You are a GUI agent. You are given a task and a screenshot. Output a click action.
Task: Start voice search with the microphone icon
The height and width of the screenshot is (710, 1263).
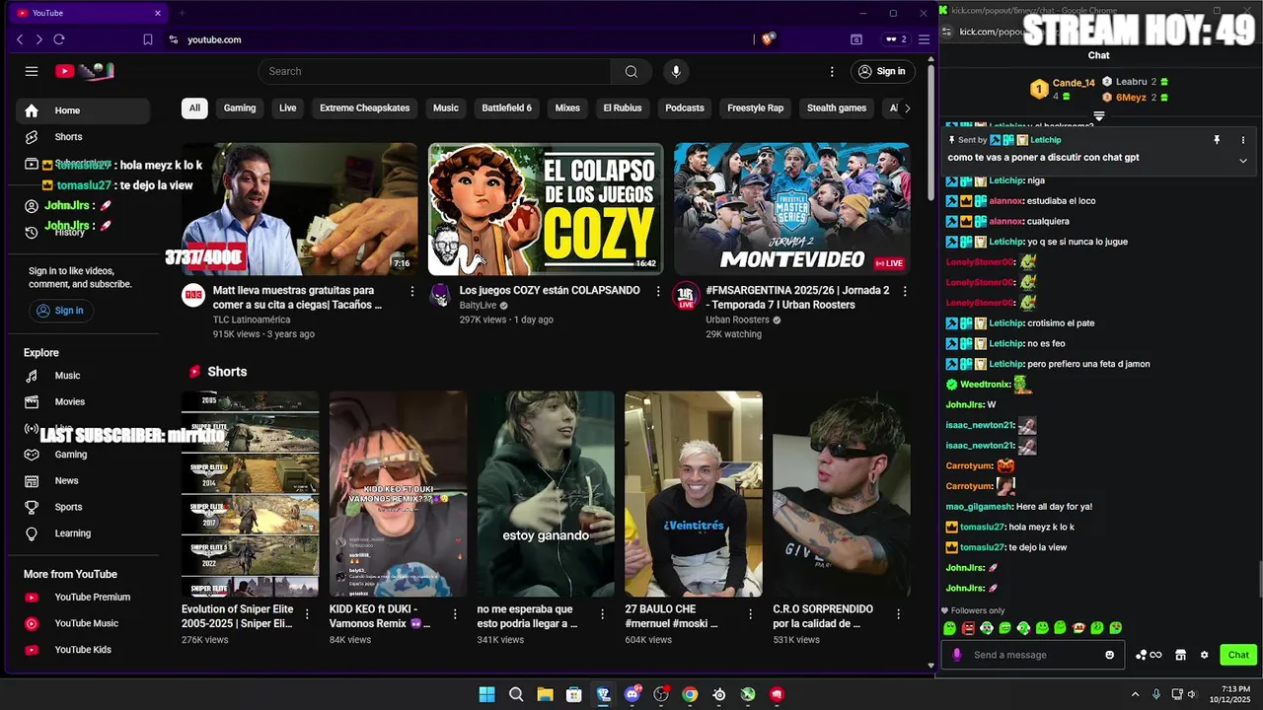(676, 71)
